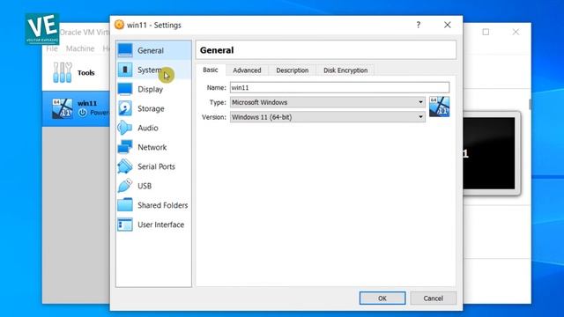
Task: Switch to the Advanced tab
Action: tap(247, 70)
